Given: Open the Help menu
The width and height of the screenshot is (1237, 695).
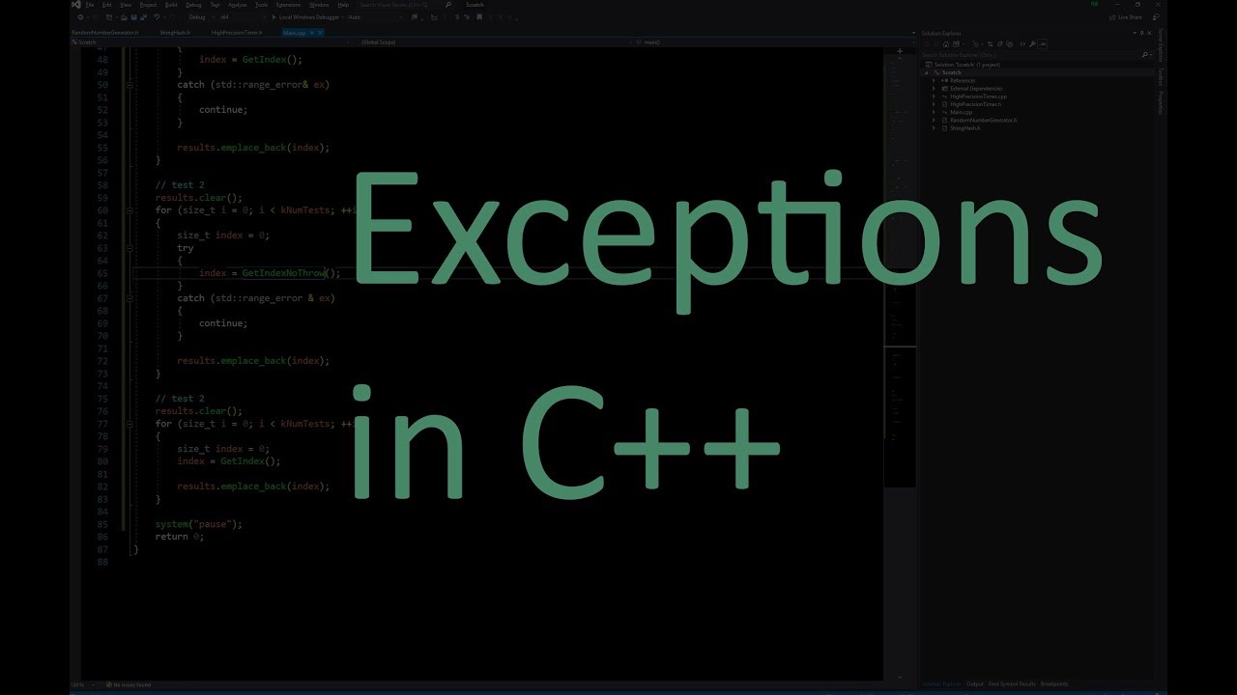Looking at the screenshot, I should pos(343,5).
